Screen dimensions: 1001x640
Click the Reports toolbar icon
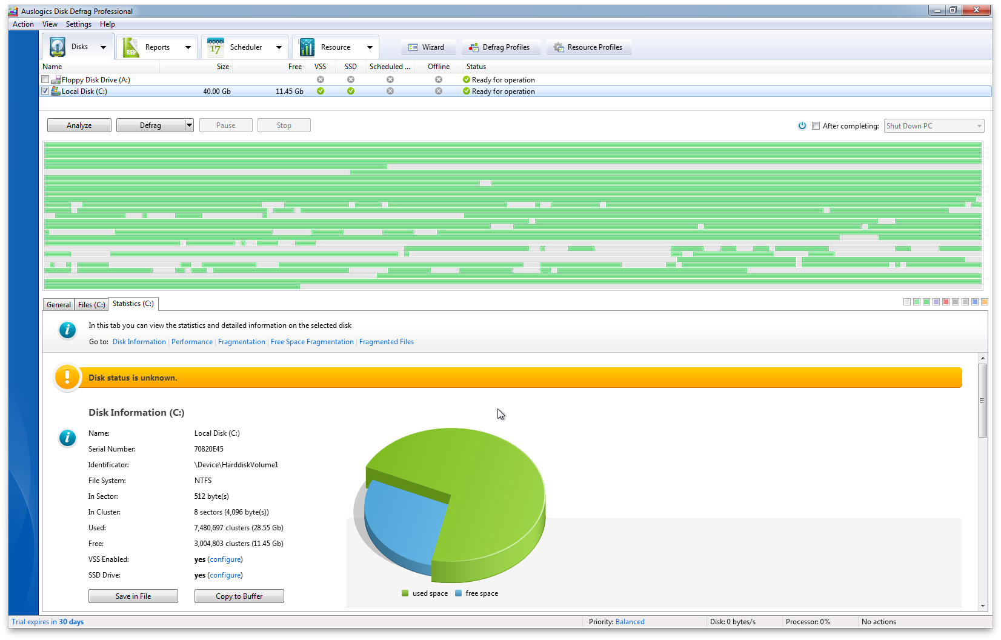(131, 47)
